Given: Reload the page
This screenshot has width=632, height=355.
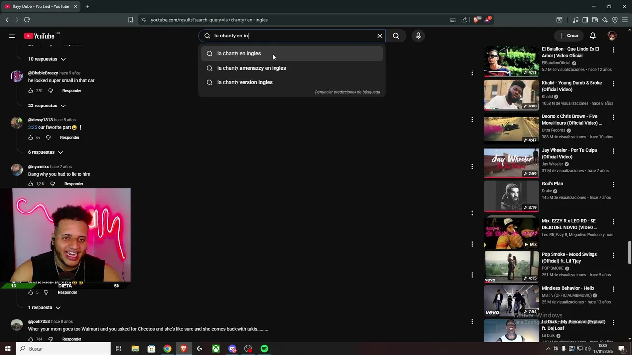Looking at the screenshot, I should 27,20.
